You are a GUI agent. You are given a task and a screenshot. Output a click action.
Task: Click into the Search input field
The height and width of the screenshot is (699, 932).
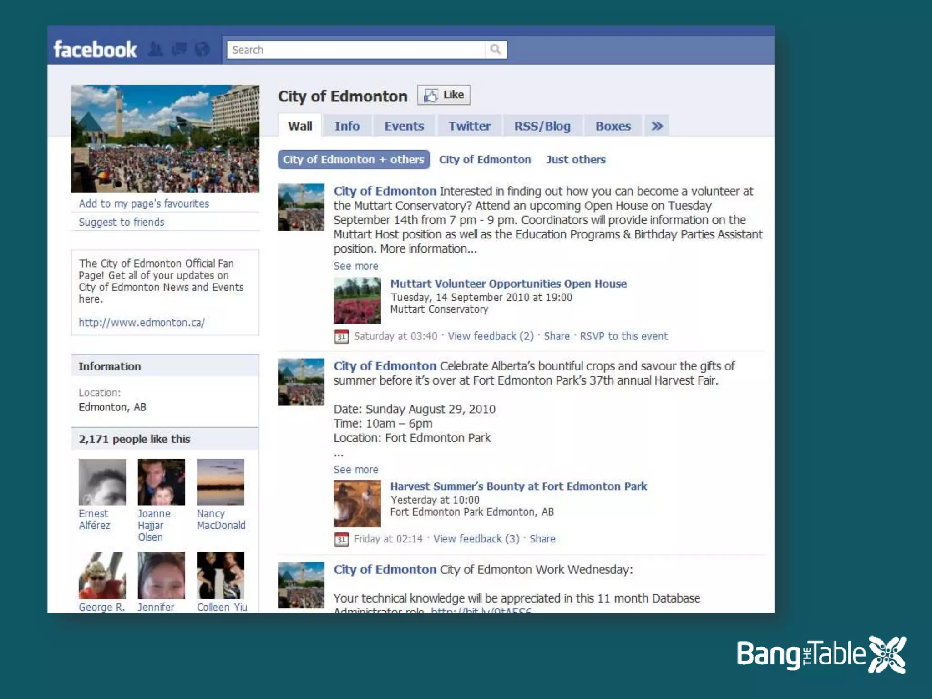click(355, 50)
